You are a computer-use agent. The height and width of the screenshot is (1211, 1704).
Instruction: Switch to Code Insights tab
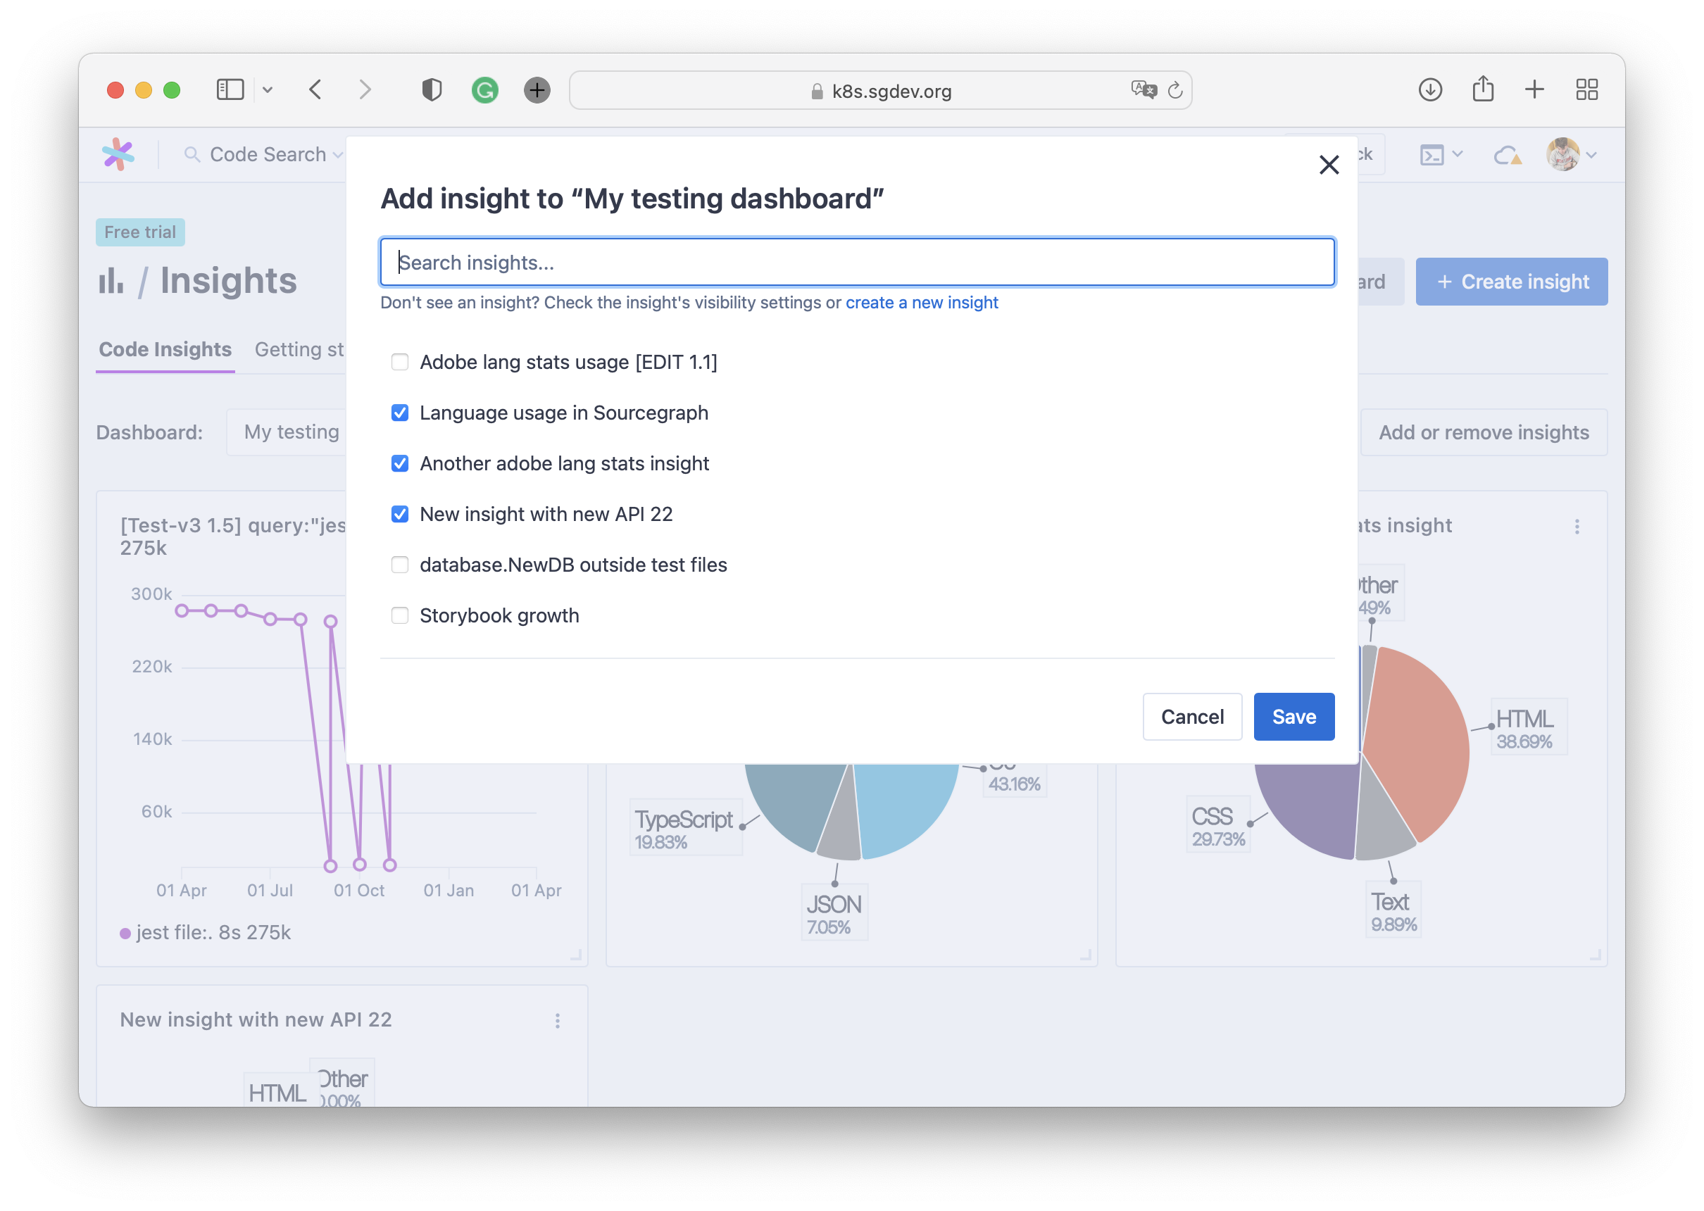click(x=165, y=349)
